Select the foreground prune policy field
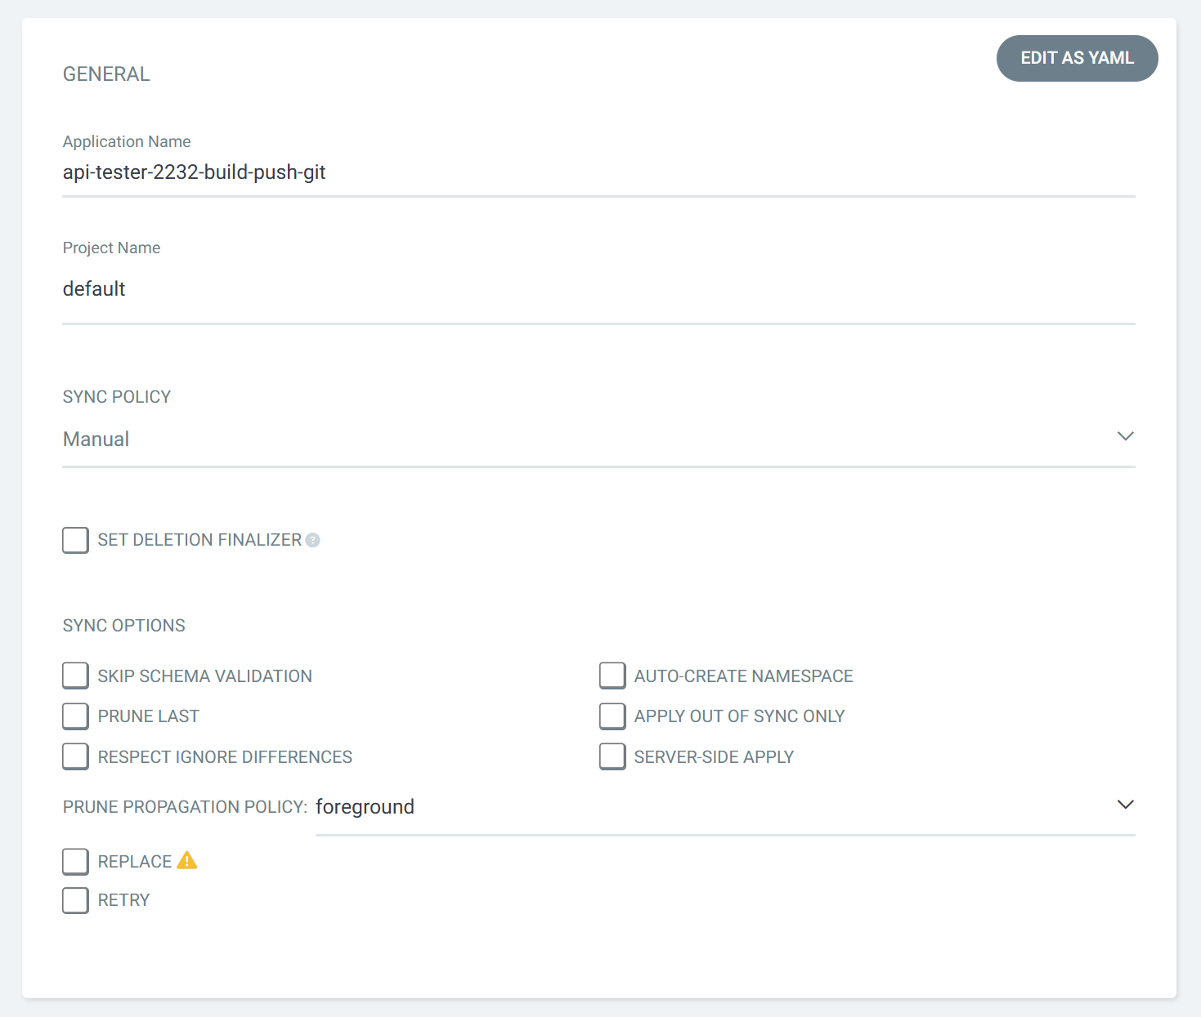 coord(703,807)
